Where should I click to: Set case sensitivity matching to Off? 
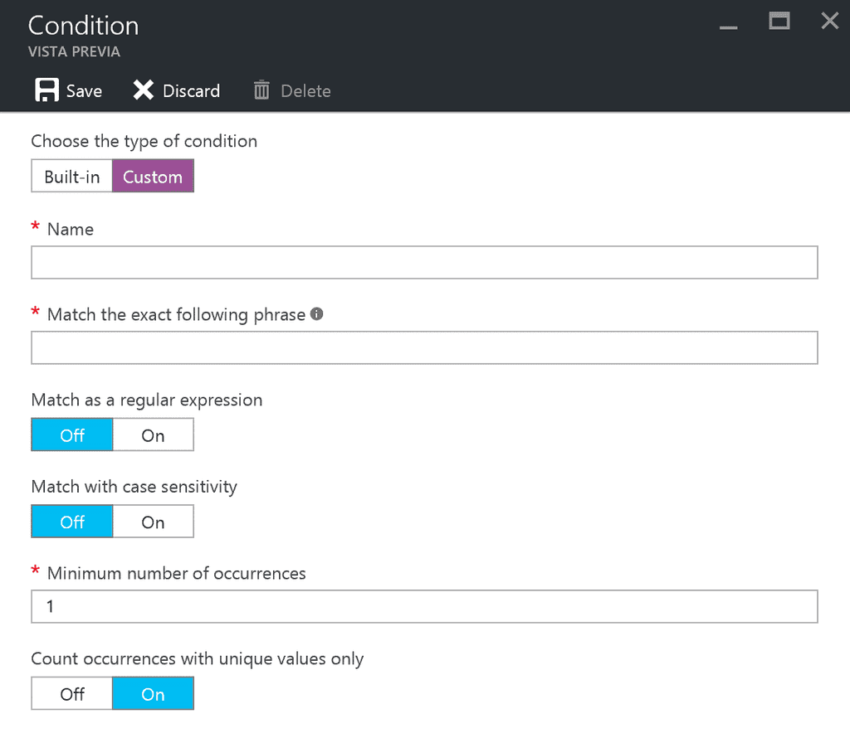pos(72,522)
